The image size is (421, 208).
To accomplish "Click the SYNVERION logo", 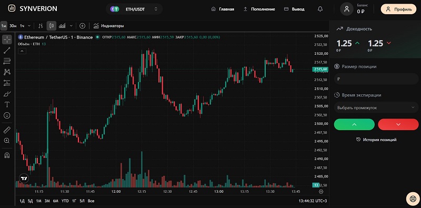I will click(33, 8).
